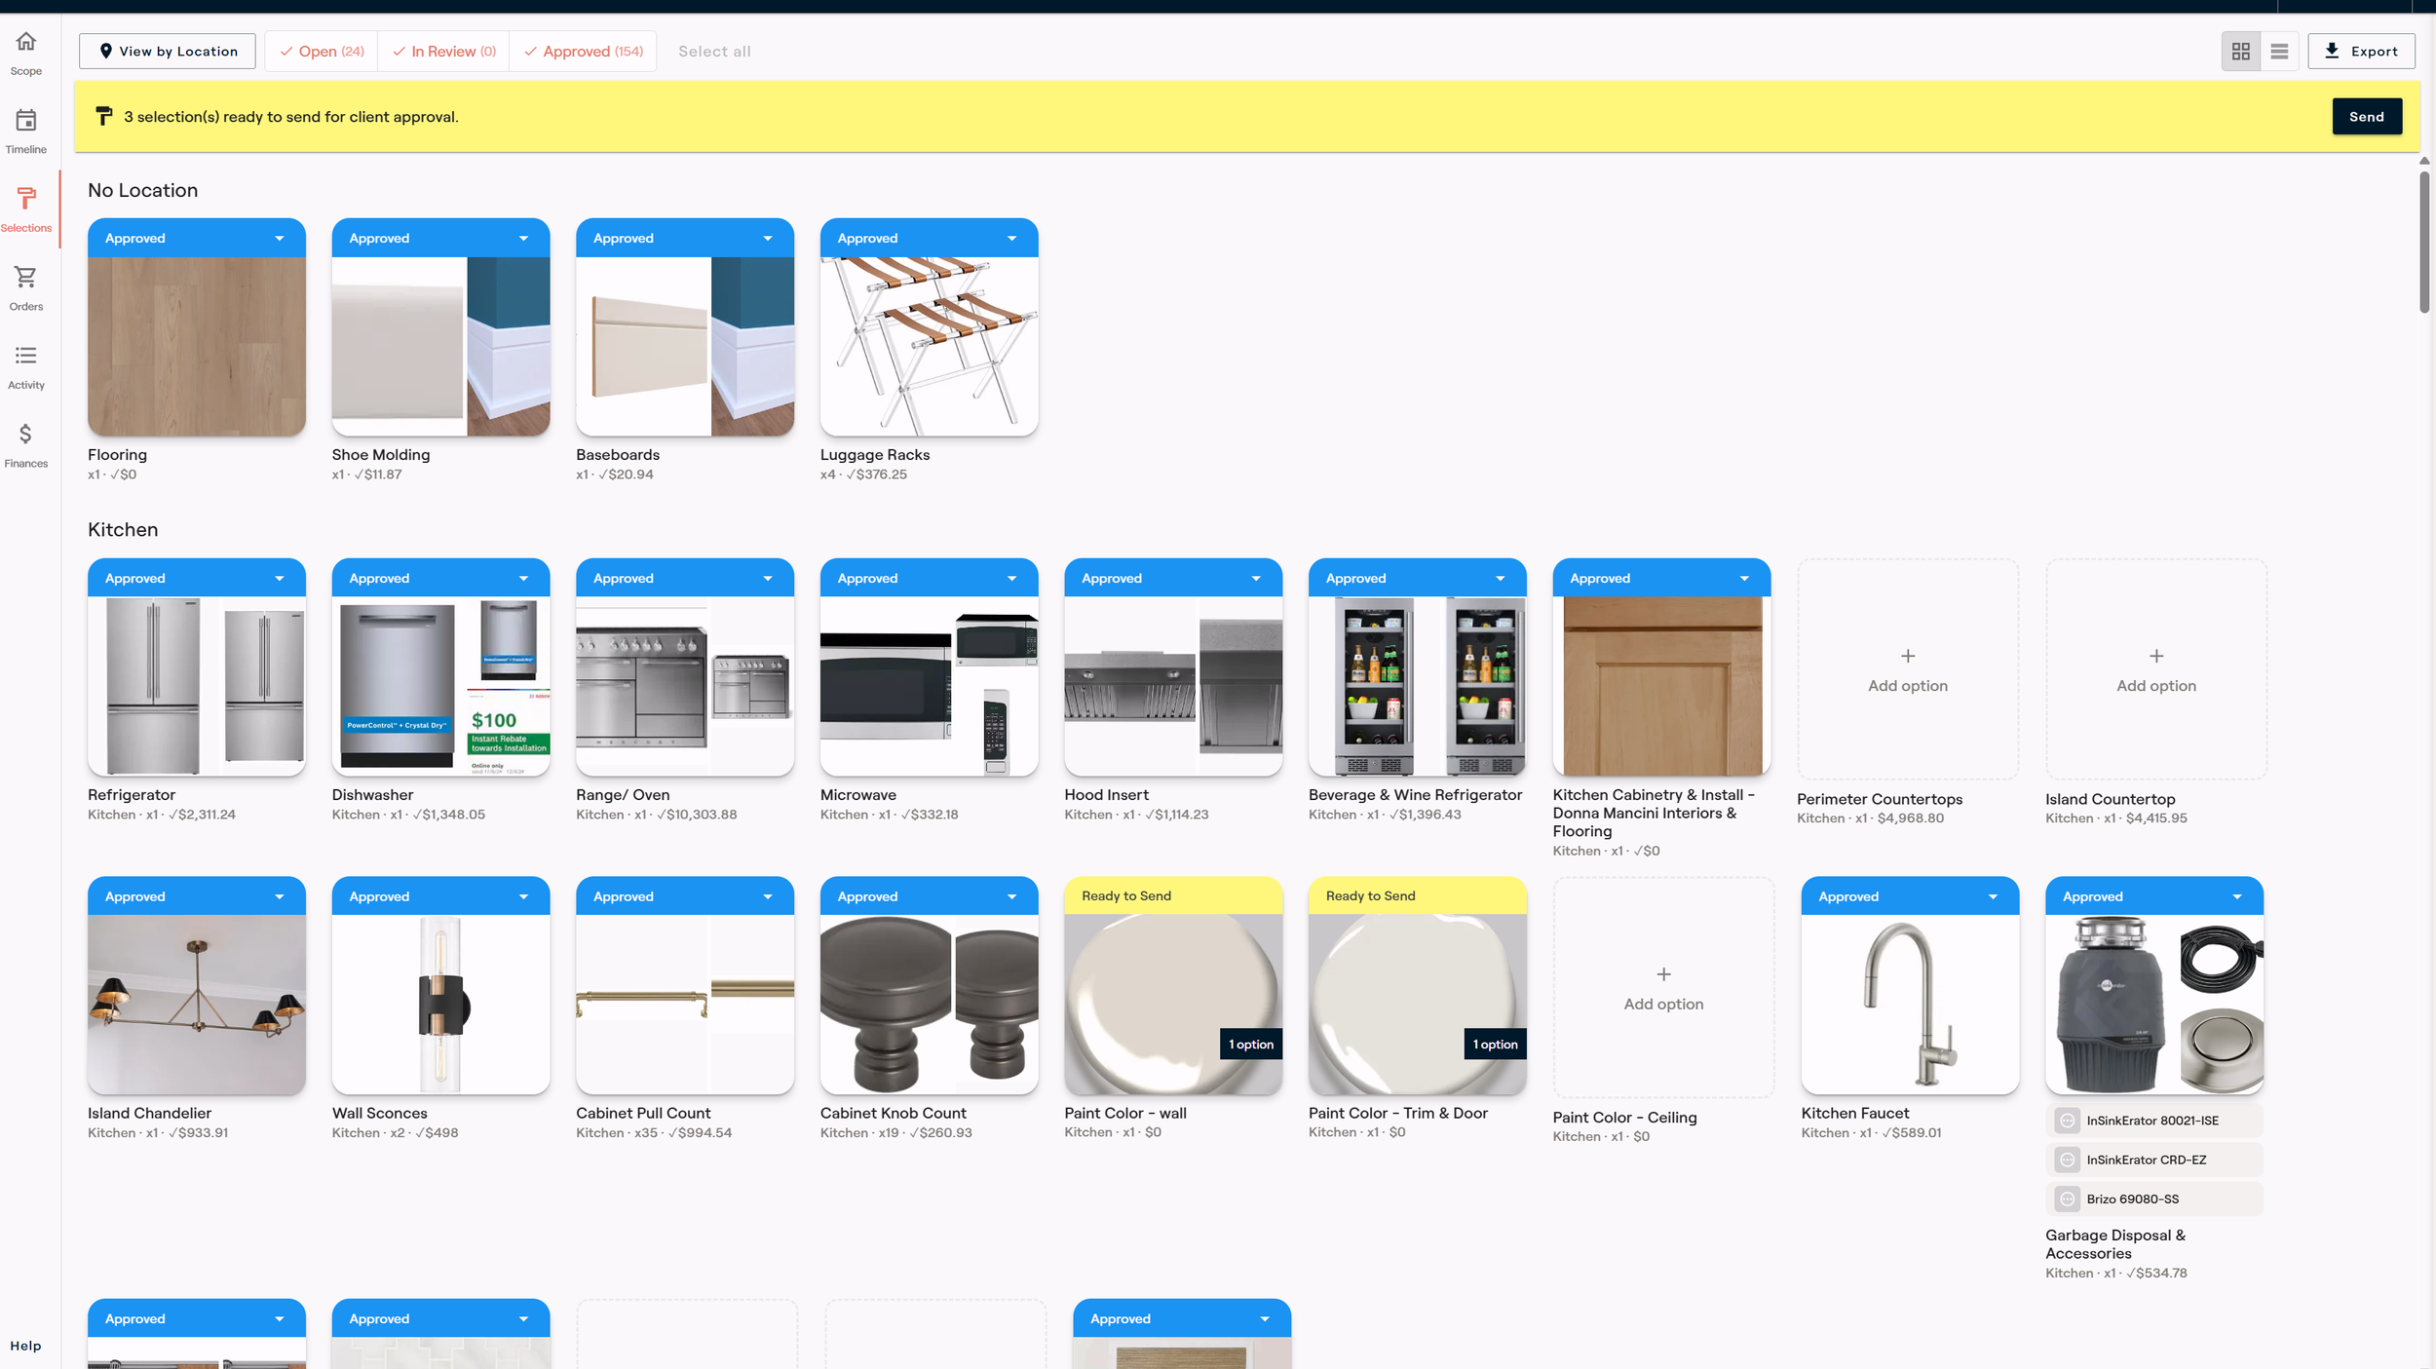The image size is (2436, 1369).
Task: Click plus icon for Perimeter Countertops option
Action: [1907, 657]
